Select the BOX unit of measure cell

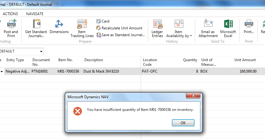(x=204, y=71)
